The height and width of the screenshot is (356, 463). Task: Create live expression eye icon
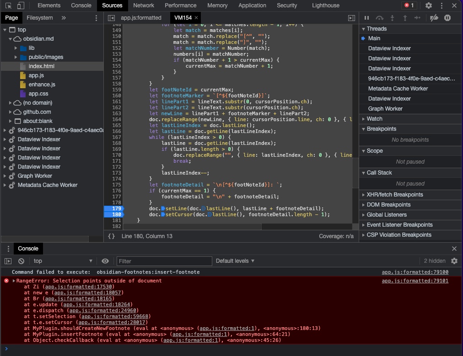[x=105, y=261]
